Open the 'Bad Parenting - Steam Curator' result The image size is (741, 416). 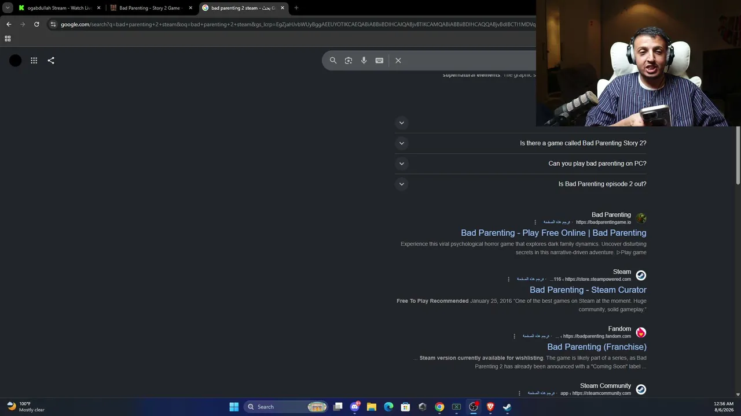pyautogui.click(x=588, y=290)
